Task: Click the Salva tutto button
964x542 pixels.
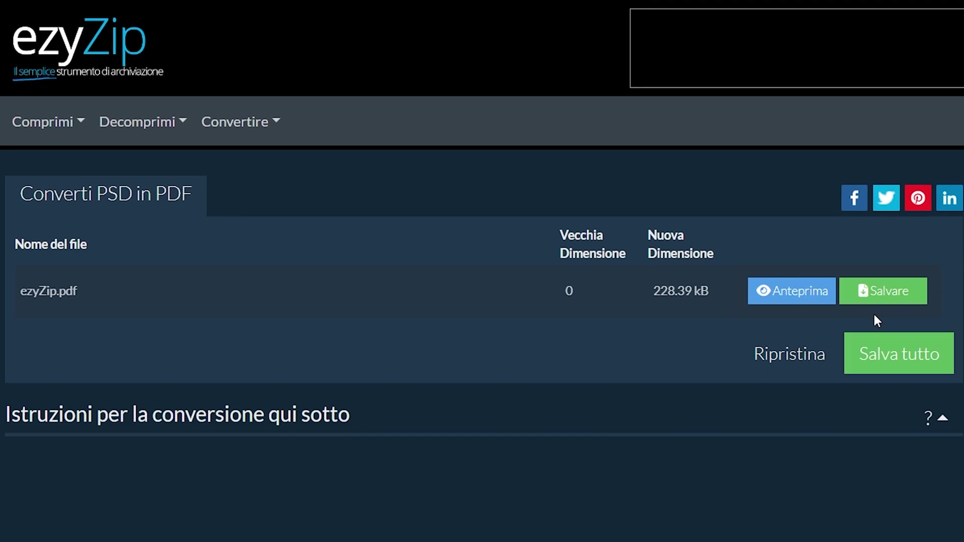Action: tap(899, 353)
